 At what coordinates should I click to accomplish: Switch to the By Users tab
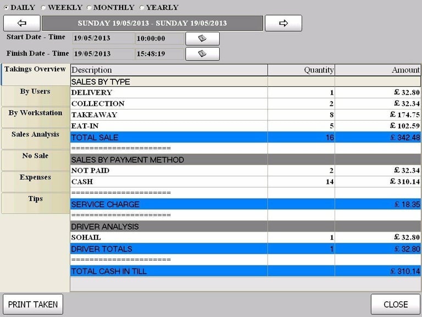tap(35, 96)
